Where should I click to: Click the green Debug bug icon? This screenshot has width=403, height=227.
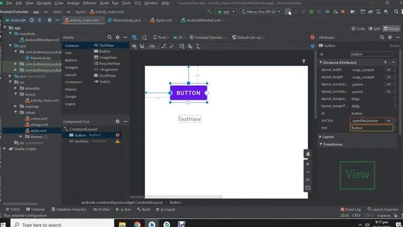tap(311, 12)
